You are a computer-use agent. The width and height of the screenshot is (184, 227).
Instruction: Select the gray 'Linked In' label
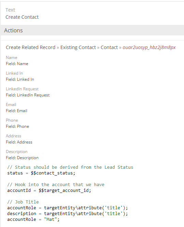tap(14, 73)
